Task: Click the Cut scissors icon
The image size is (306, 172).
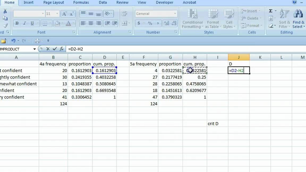Action: point(5,11)
